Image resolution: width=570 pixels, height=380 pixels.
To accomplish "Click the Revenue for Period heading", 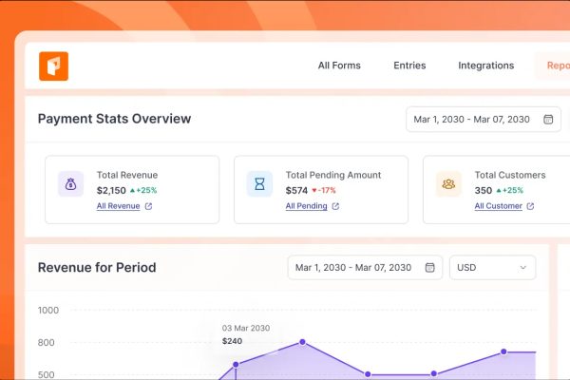I will click(x=97, y=268).
